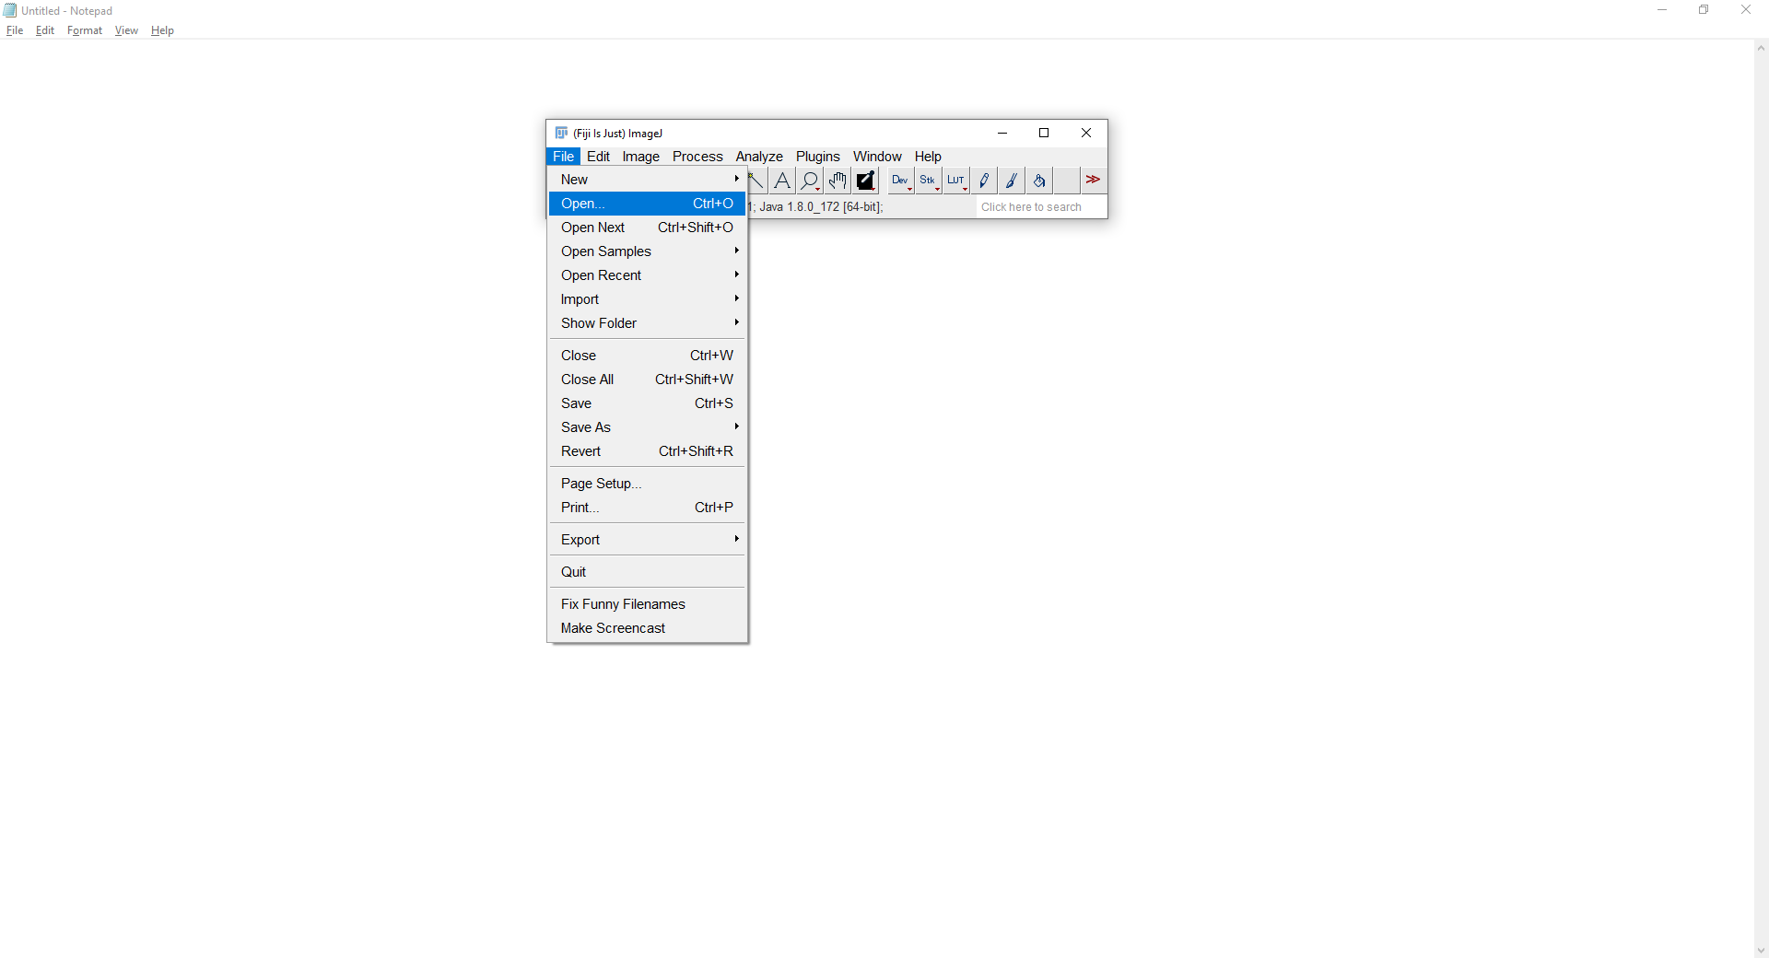The image size is (1769, 958).
Task: Open Notepad's Format menu
Action: coord(85,30)
